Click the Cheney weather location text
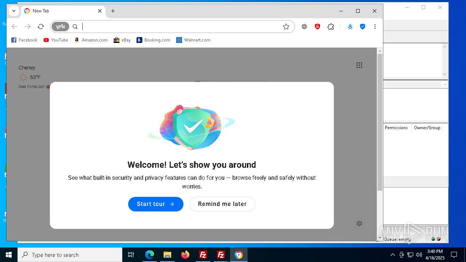Screen dimensions: 466x262 click(27, 68)
